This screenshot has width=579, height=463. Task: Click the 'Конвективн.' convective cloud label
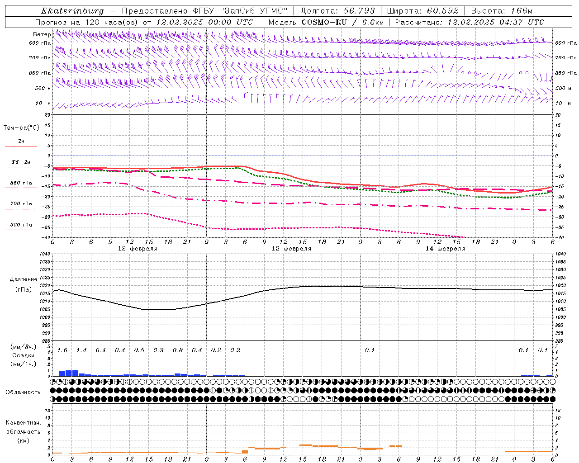[23, 423]
